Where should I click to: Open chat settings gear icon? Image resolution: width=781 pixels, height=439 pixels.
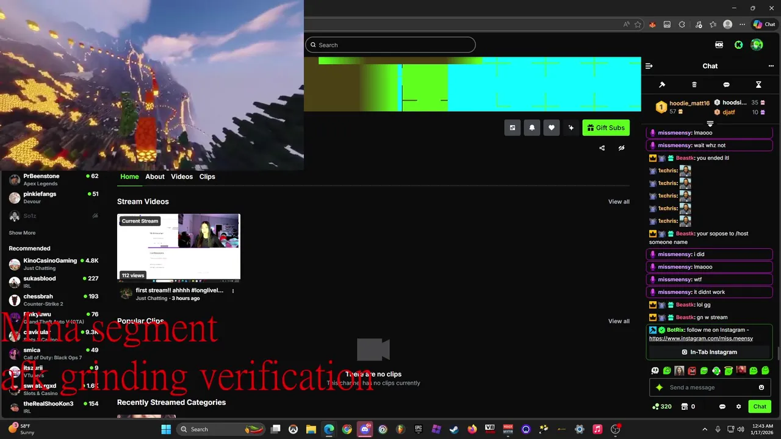coord(738,407)
